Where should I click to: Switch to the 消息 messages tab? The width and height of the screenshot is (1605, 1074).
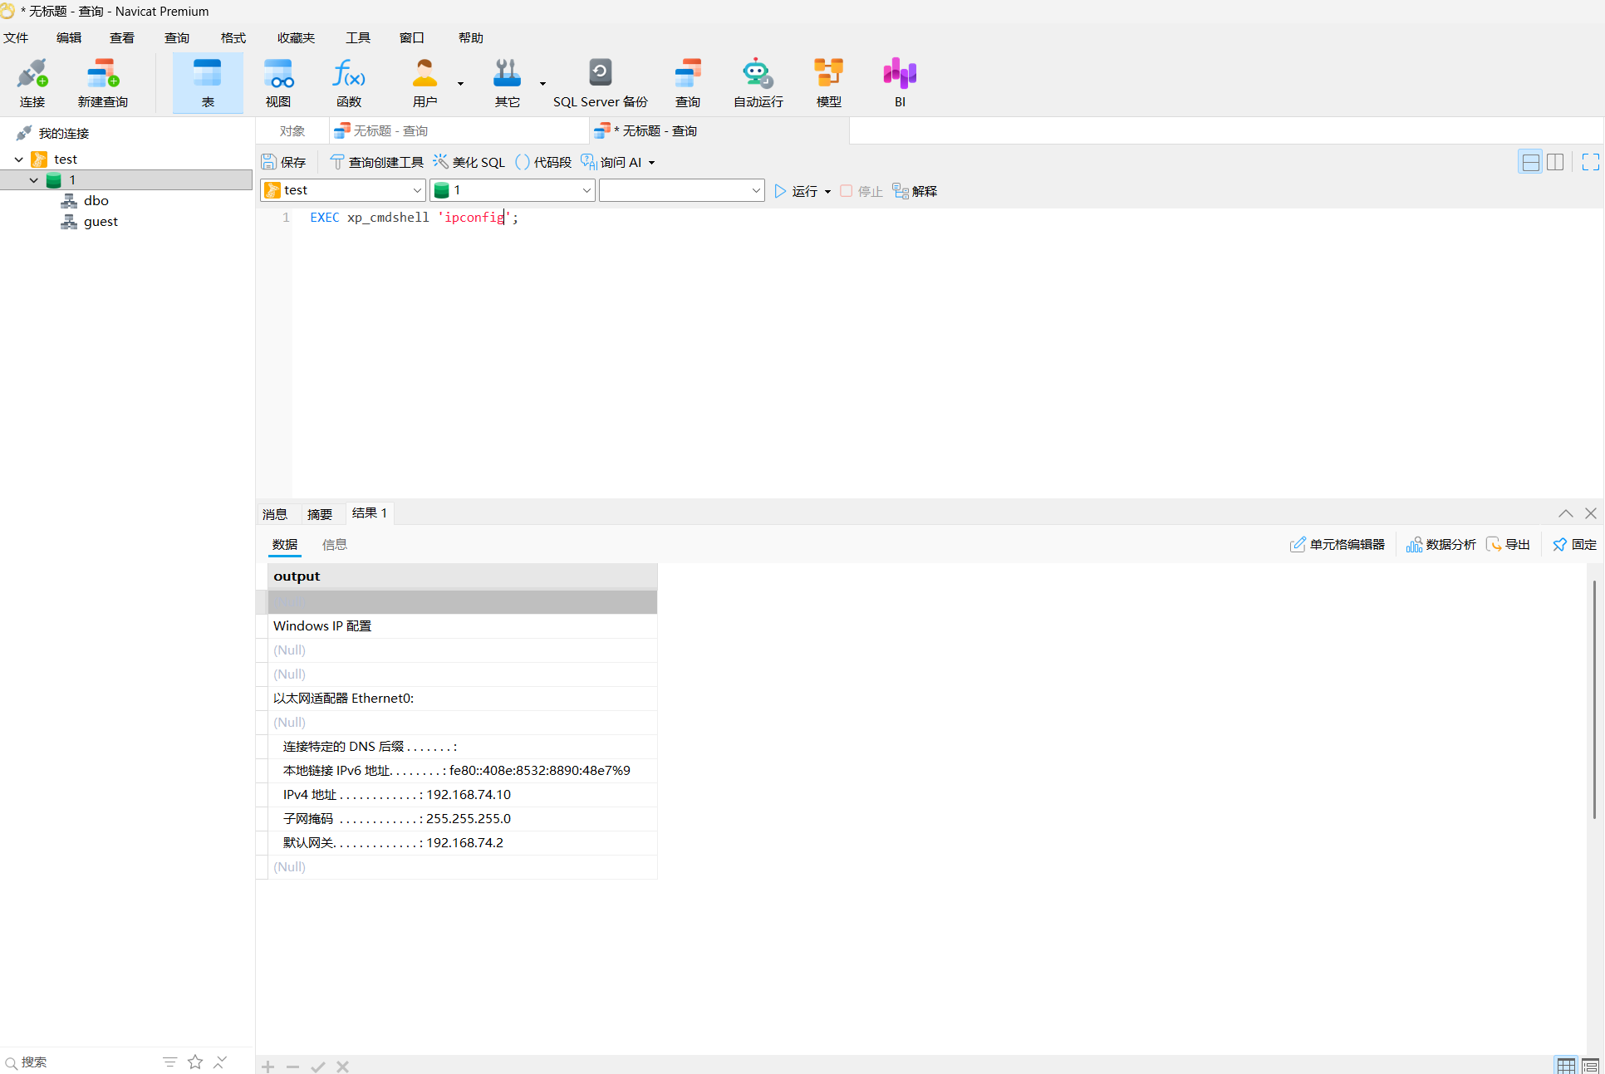[275, 513]
